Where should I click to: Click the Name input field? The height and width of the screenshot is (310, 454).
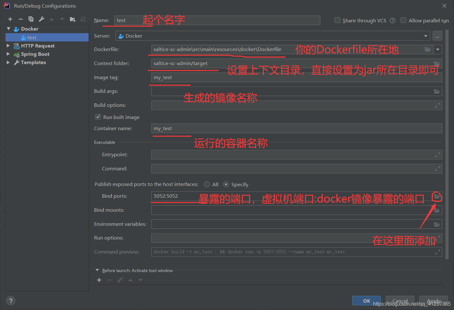217,20
